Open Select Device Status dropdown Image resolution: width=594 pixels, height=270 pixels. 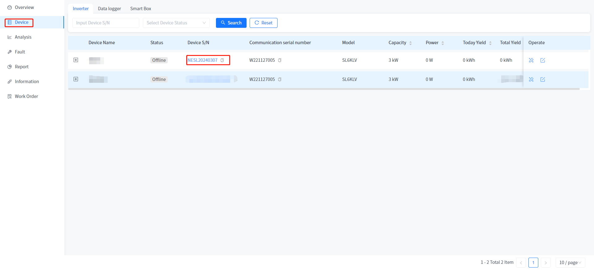point(176,23)
